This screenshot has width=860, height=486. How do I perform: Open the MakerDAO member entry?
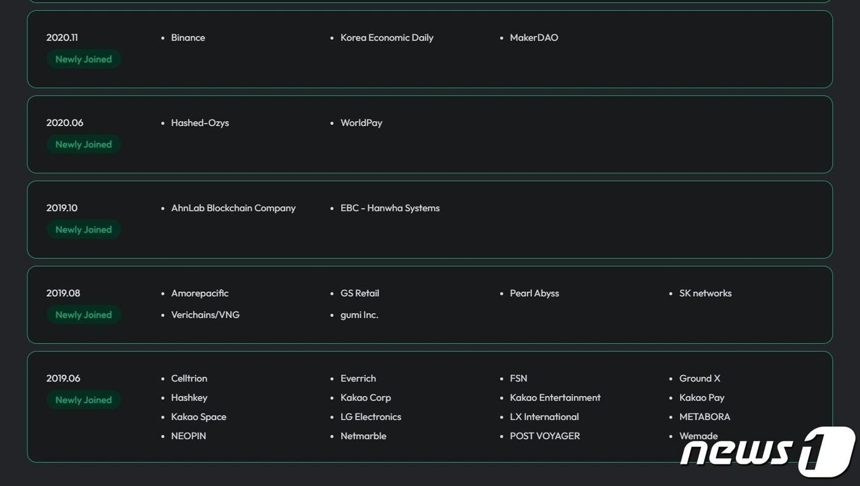[534, 37]
